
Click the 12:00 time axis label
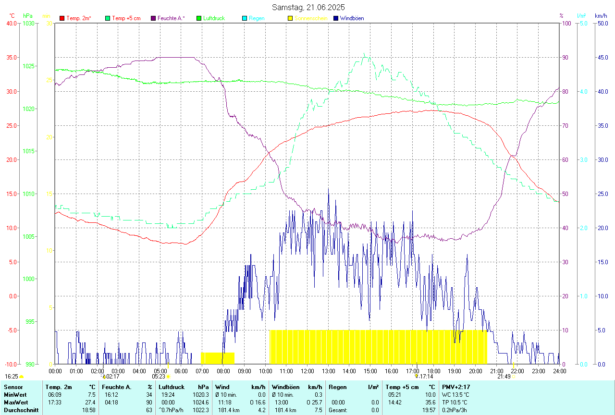307,371
